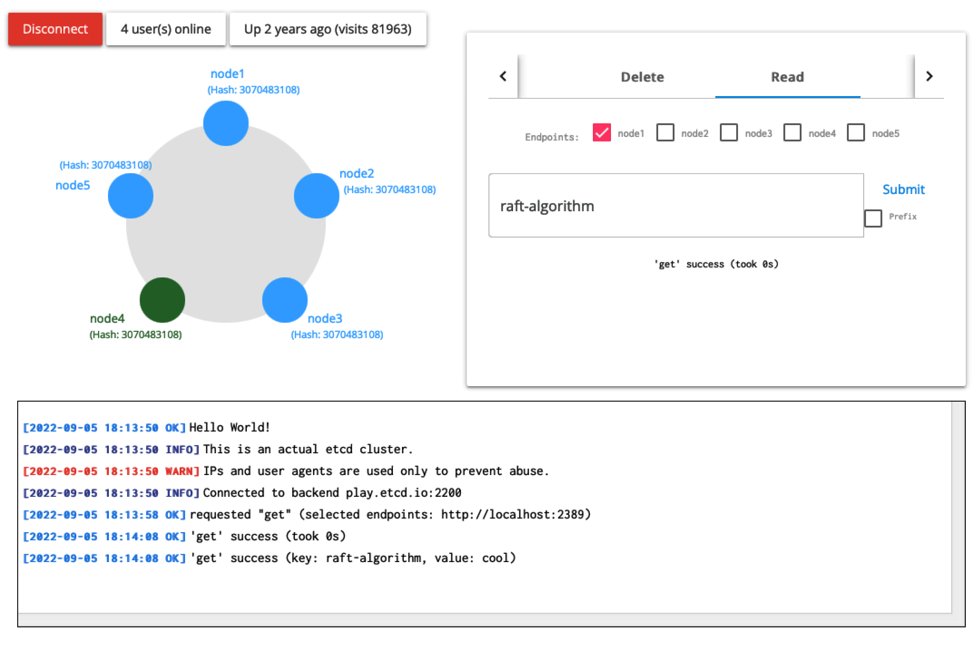Viewport: 980px width, 650px height.
Task: Enable the node2 endpoint checkbox
Action: tap(665, 133)
